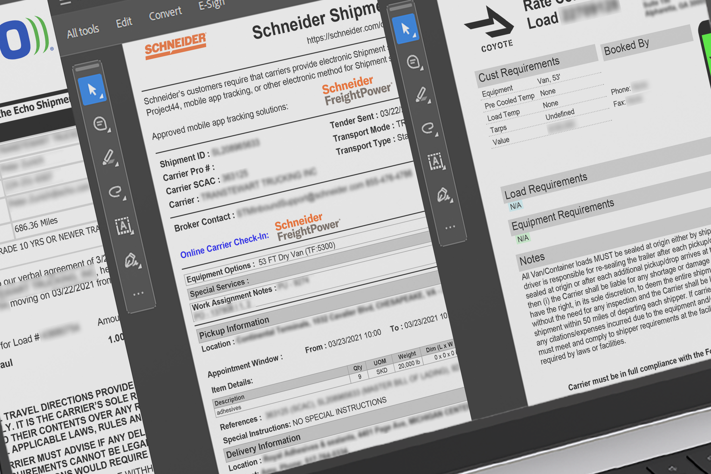Open the hamburger menu above All tools
Screen dimensions: 711x474
(66, 3)
